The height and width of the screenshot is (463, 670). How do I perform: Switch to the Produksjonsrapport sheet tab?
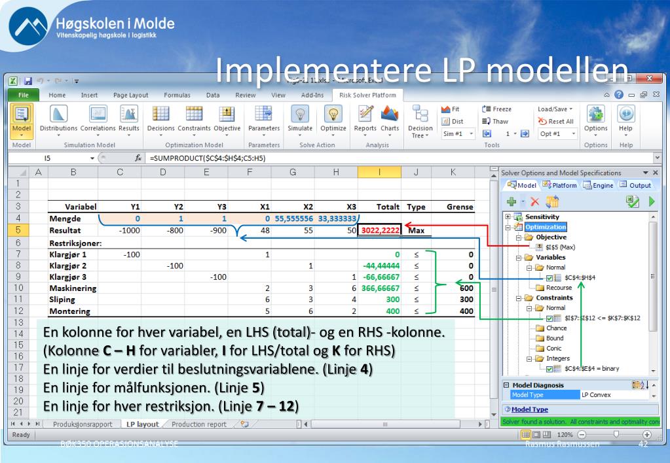point(82,424)
